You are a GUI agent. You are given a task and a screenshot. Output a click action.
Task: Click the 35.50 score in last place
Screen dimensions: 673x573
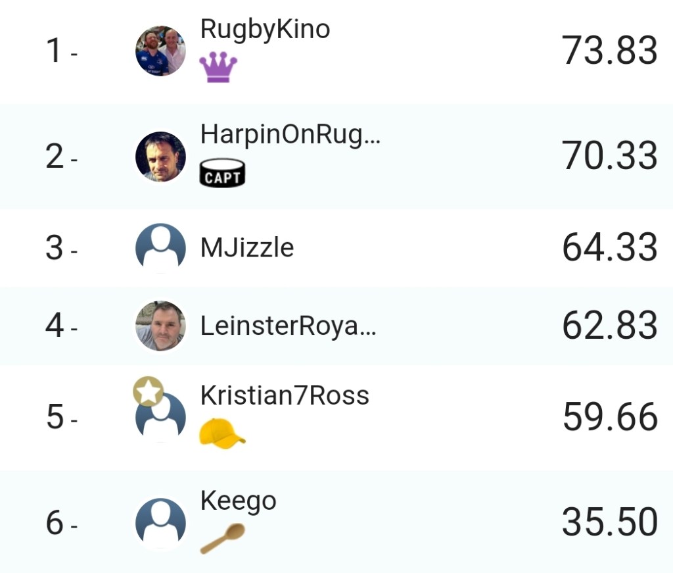click(x=609, y=522)
